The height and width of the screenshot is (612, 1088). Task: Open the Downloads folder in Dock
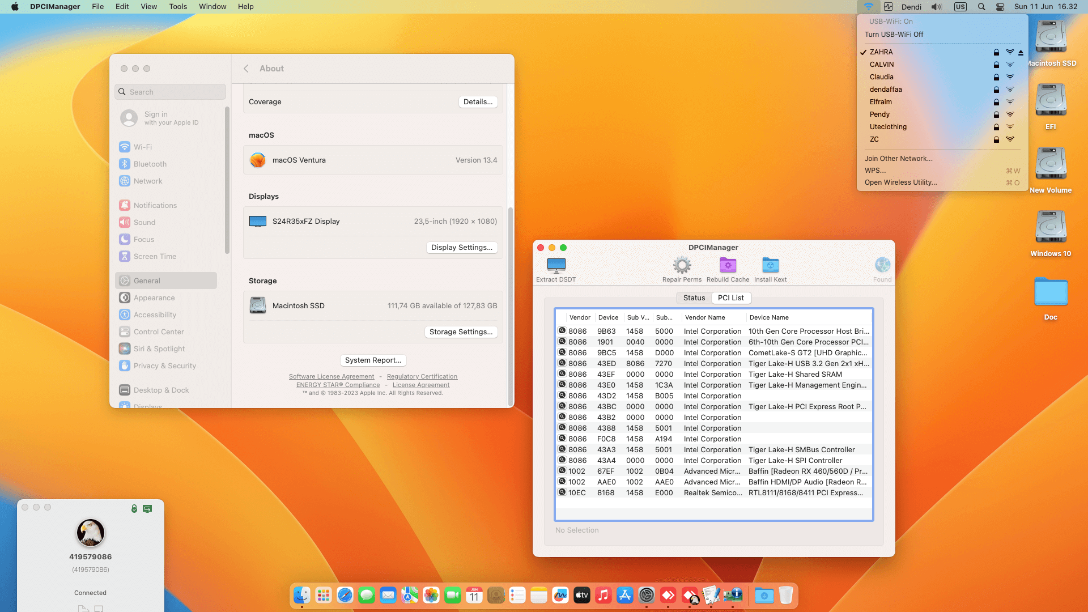click(x=764, y=596)
